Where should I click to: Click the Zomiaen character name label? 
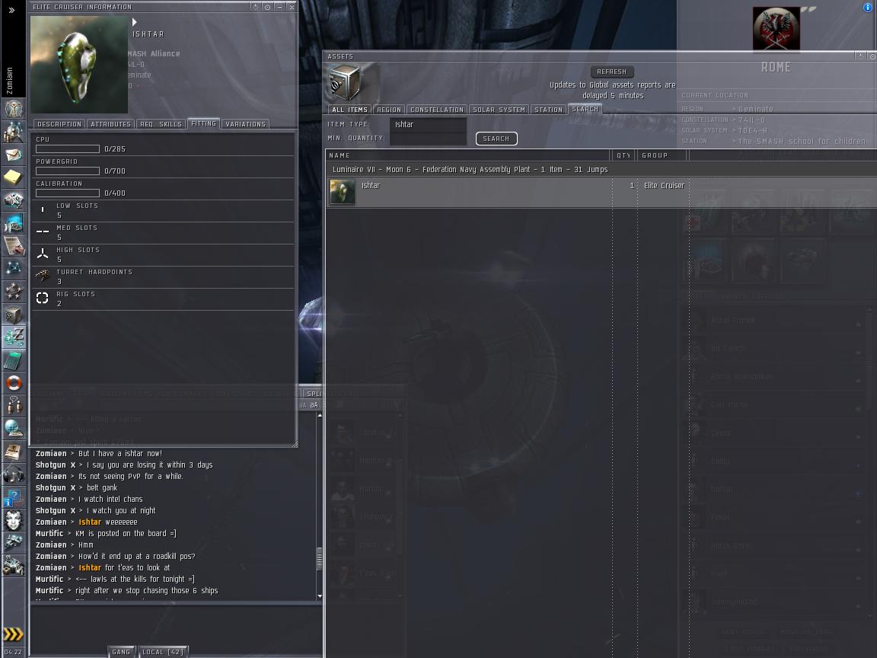(x=9, y=81)
